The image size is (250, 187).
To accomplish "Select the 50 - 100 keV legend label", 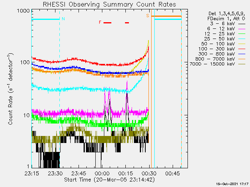I will click(x=218, y=44).
